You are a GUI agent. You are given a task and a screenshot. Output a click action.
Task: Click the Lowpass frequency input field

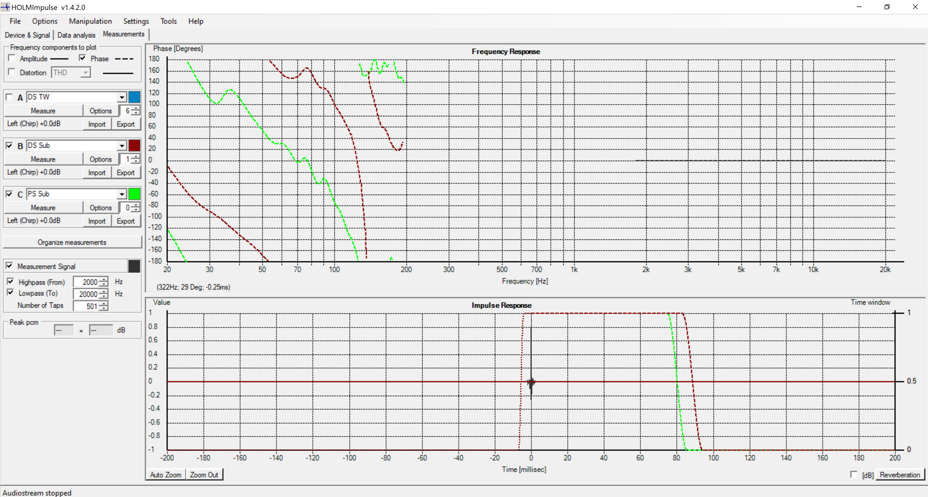tap(87, 294)
